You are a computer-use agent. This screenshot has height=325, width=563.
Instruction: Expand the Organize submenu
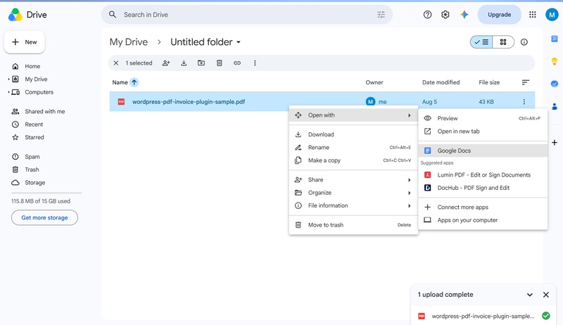click(x=353, y=193)
